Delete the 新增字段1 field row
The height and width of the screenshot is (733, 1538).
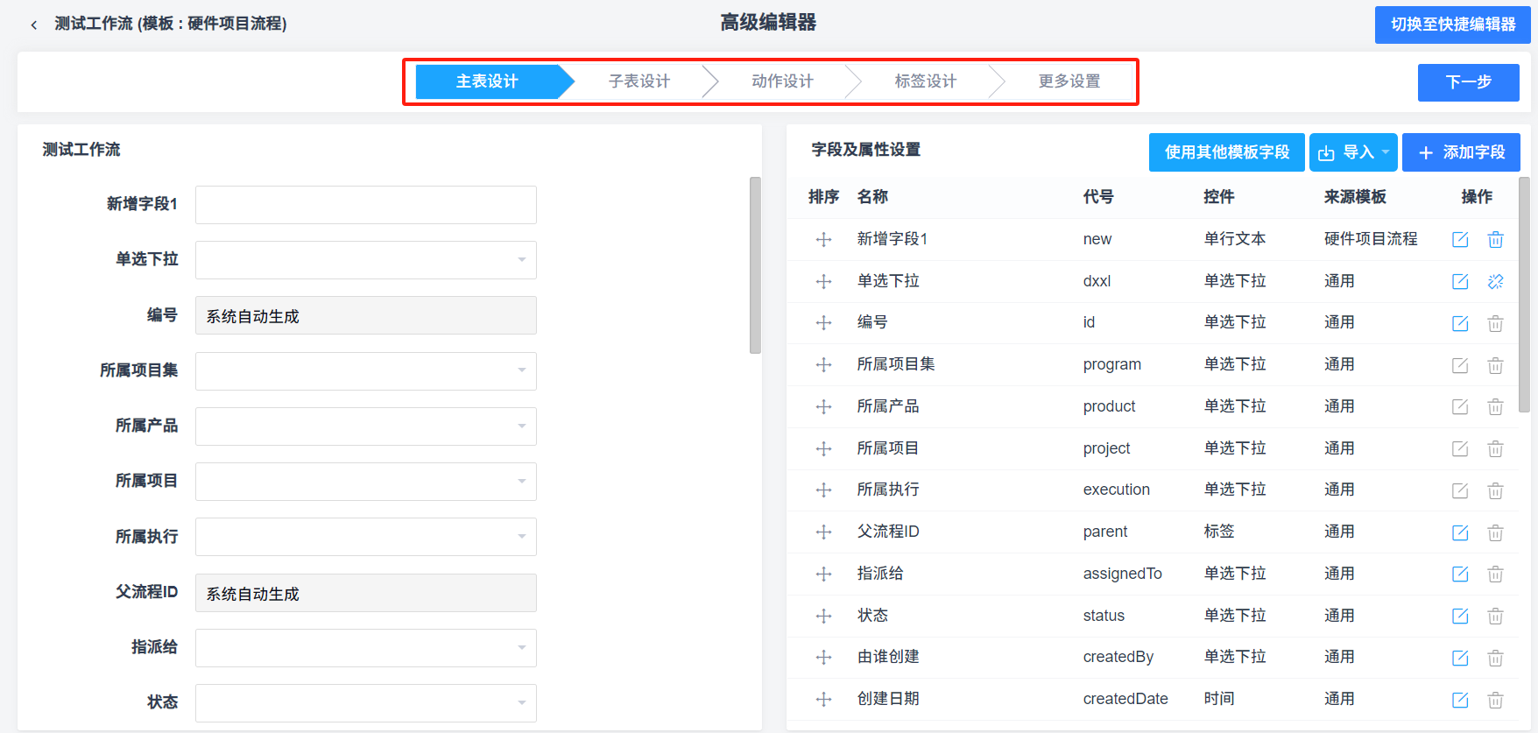1495,239
